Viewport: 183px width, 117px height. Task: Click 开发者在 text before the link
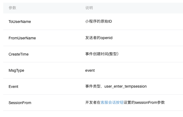click(x=93, y=102)
